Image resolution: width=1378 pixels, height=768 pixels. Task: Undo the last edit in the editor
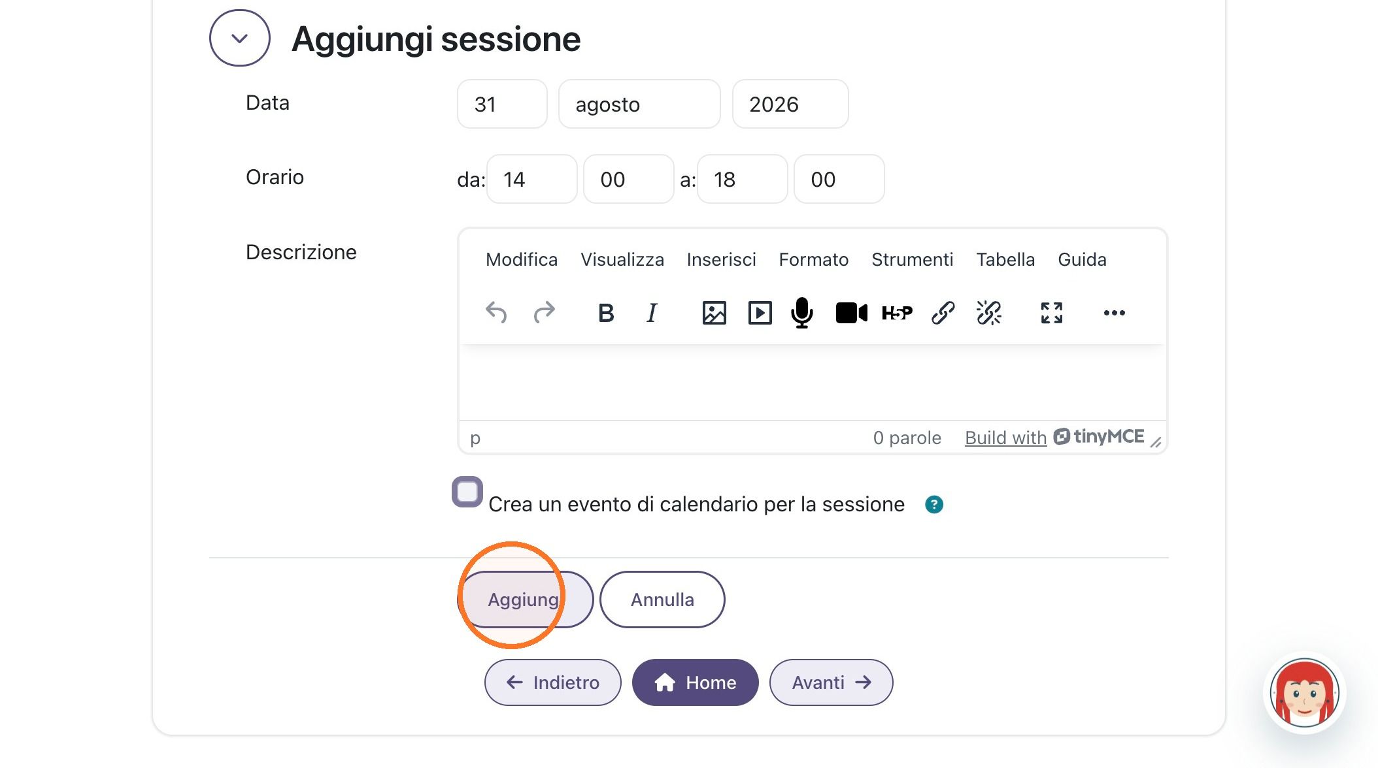click(496, 313)
